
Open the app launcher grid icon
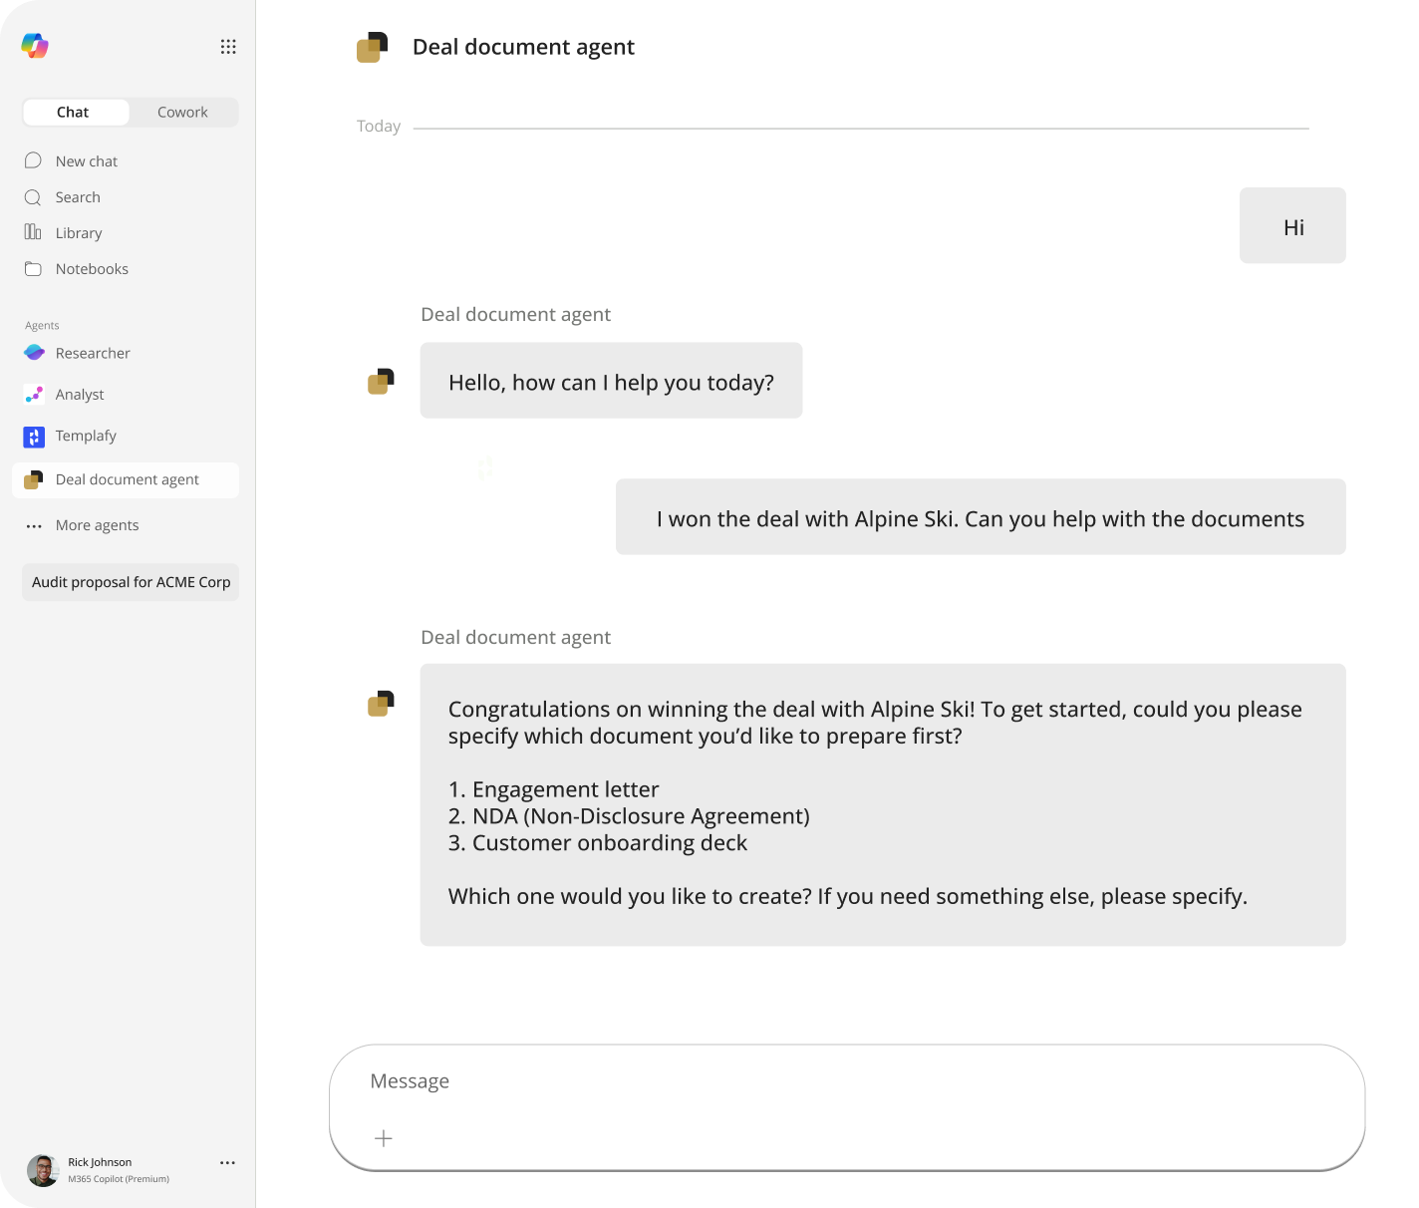pos(228,47)
